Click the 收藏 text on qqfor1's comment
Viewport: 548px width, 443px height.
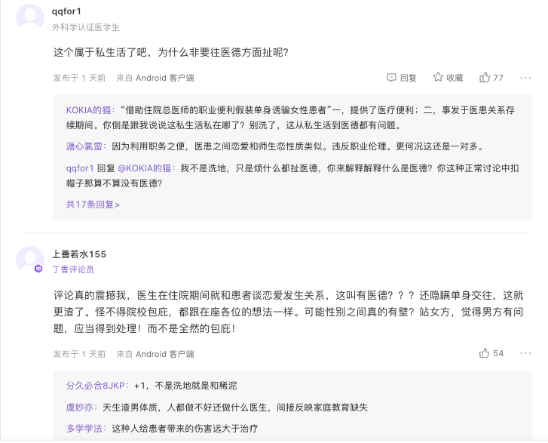(x=455, y=78)
